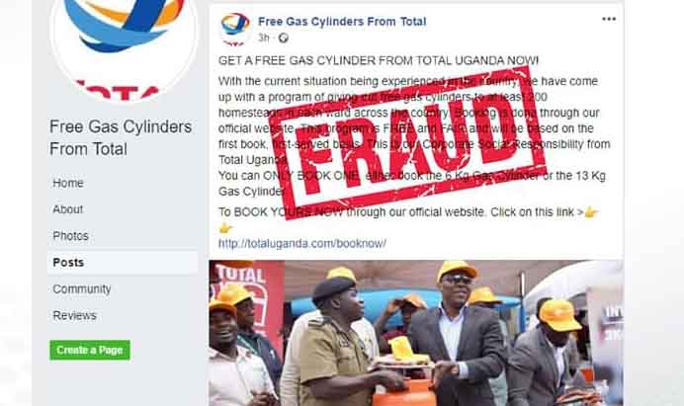Select the Posts tab in sidebar
The width and height of the screenshot is (684, 406).
coord(123,263)
